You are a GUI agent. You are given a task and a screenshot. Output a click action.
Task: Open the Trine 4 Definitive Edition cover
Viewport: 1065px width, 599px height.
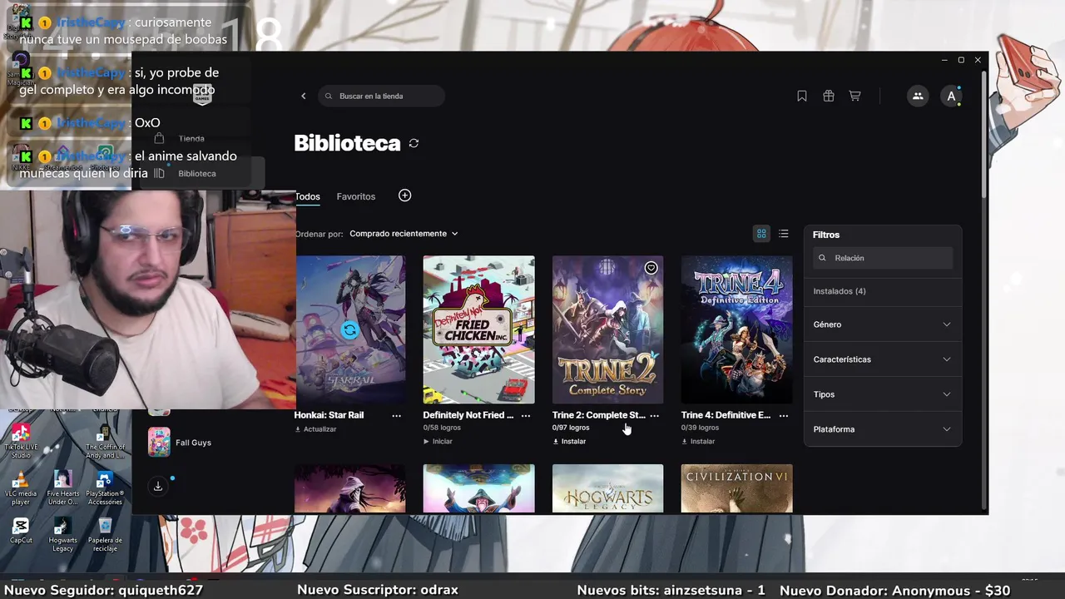[737, 329]
